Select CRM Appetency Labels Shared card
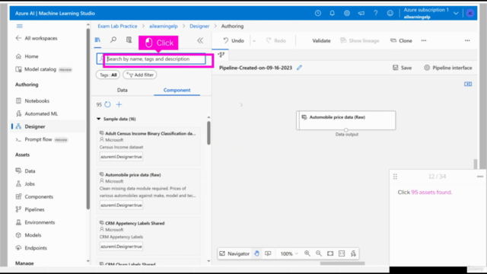This screenshot has width=487, height=274. pos(148,236)
